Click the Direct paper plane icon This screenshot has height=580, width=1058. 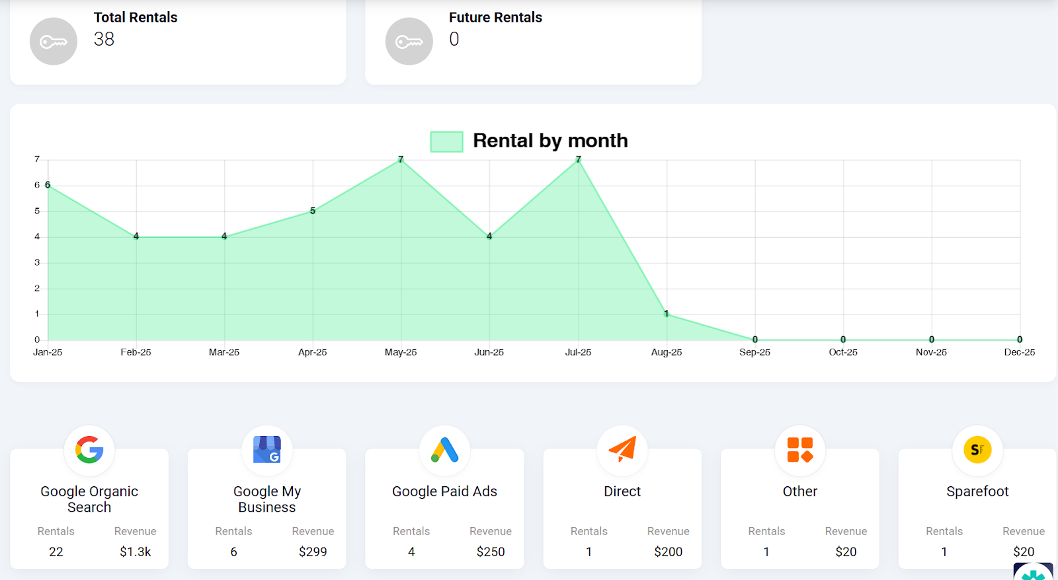tap(622, 450)
